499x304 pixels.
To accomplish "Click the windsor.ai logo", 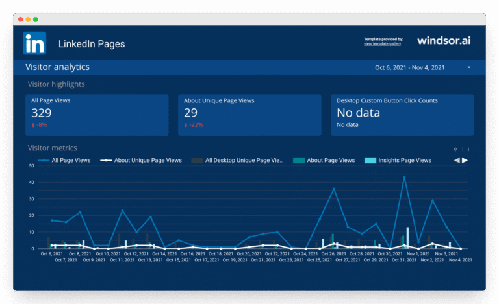I will 444,41.
